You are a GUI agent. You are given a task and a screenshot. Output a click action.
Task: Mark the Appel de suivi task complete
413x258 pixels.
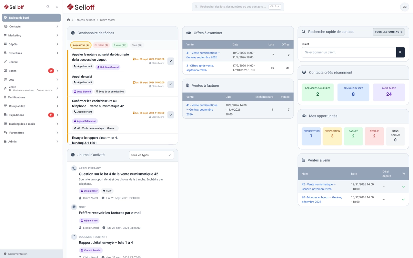pos(171,84)
